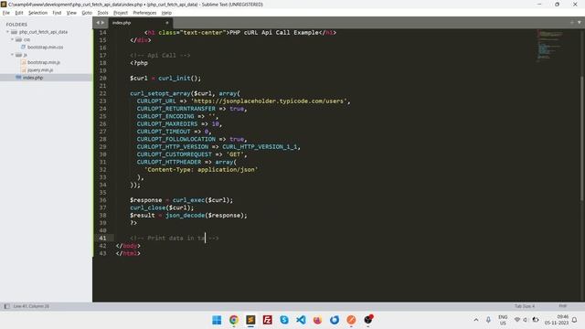Screen dimensions: 585x329
Task: Open the clock and date panel
Action: pos(557,320)
